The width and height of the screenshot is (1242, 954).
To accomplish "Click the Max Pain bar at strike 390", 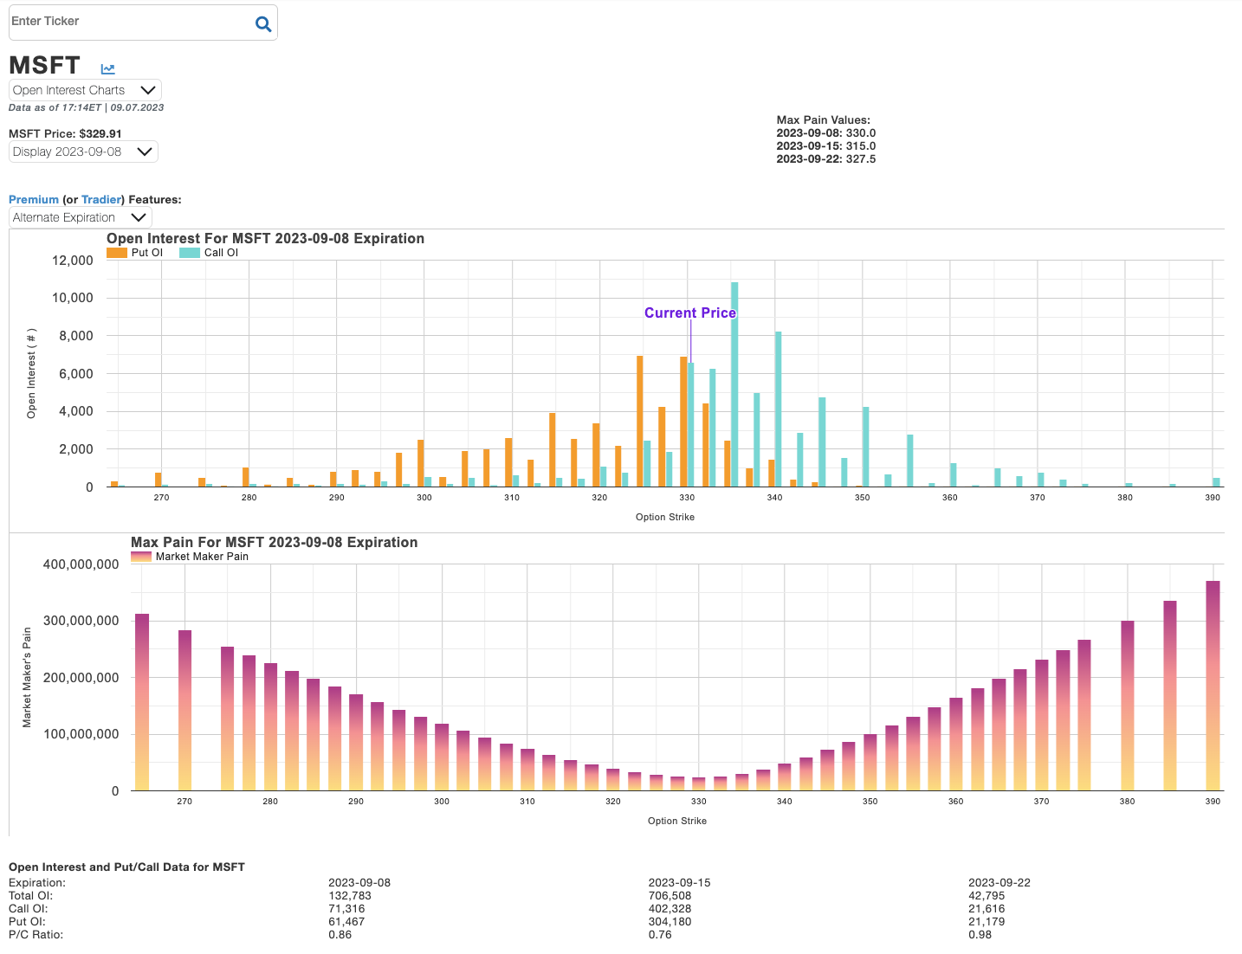I will click(x=1213, y=686).
